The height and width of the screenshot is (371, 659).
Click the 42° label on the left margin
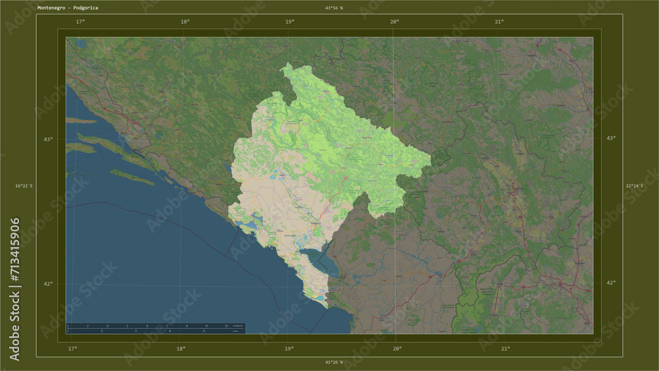pos(48,283)
